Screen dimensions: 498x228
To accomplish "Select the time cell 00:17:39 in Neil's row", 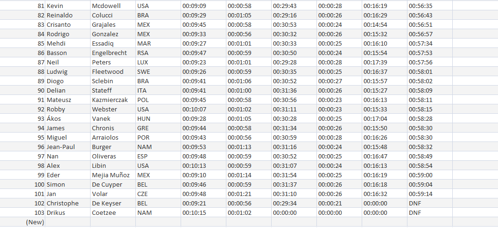I will 384,62.
